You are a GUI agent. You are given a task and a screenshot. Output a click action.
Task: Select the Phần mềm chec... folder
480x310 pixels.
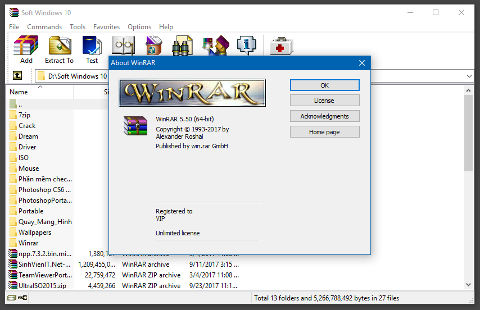click(45, 179)
